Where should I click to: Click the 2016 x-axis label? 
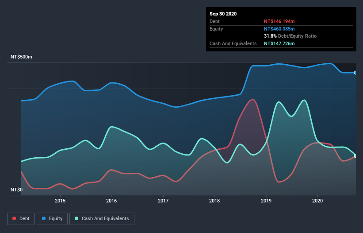[111, 201]
